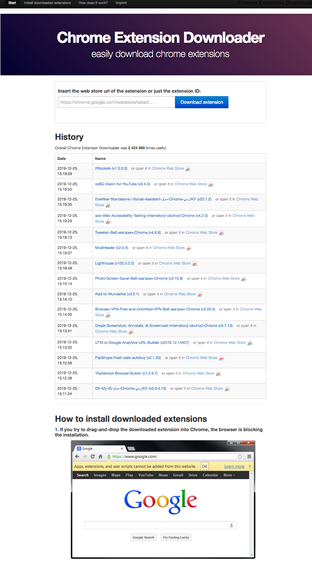Screen dimensions: 312x563
Task: Click the Web Store icon beside Photo-Screen-Saver
Action: (x=244, y=279)
